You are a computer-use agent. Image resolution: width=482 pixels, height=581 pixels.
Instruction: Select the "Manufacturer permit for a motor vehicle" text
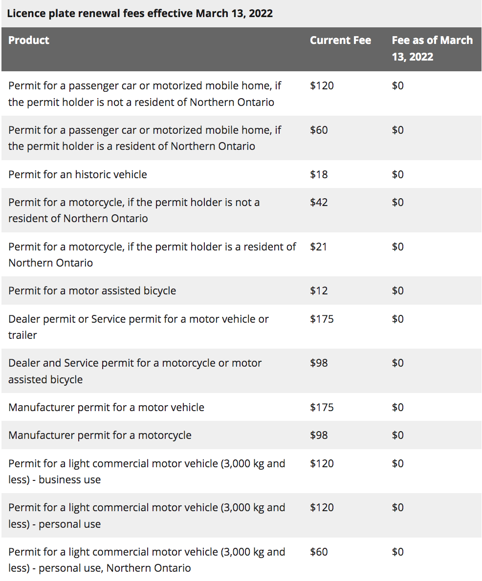click(106, 407)
